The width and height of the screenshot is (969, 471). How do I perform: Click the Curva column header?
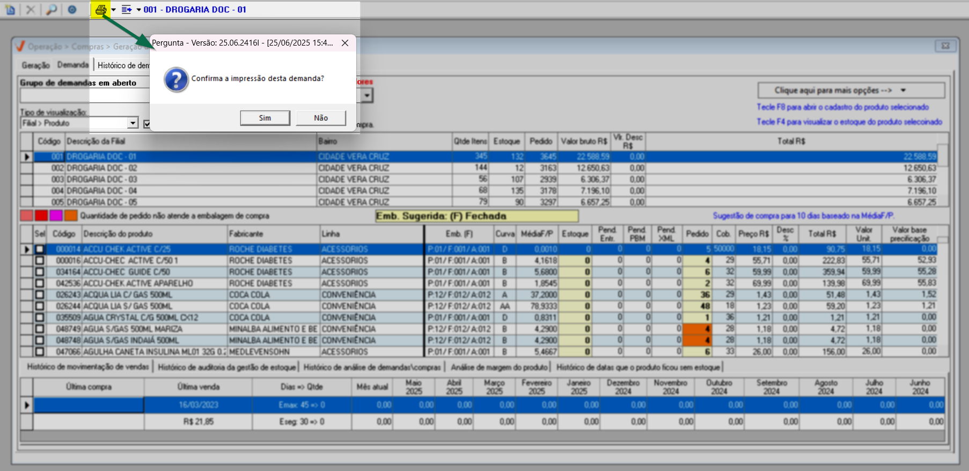click(505, 234)
